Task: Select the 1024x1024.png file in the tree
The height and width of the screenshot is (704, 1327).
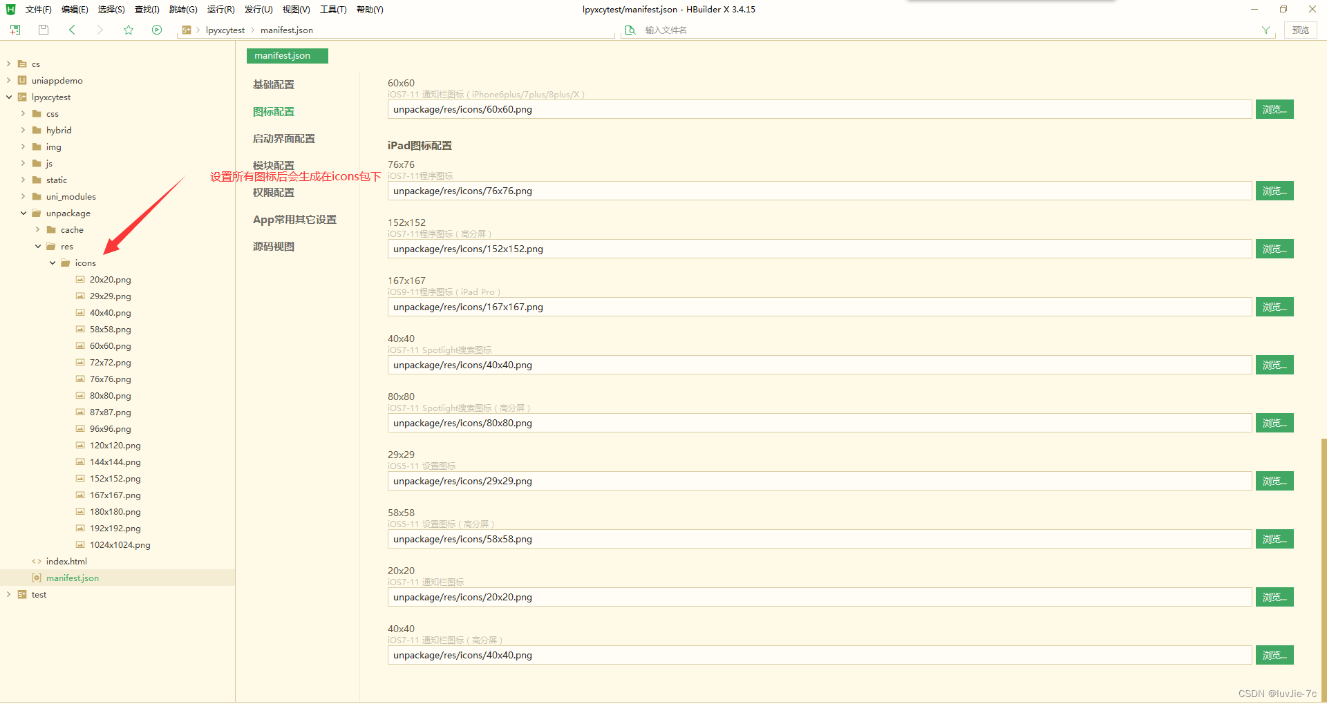Action: click(120, 544)
